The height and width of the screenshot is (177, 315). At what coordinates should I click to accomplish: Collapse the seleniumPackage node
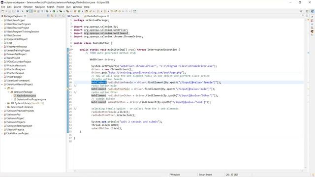pyautogui.click(x=9, y=92)
